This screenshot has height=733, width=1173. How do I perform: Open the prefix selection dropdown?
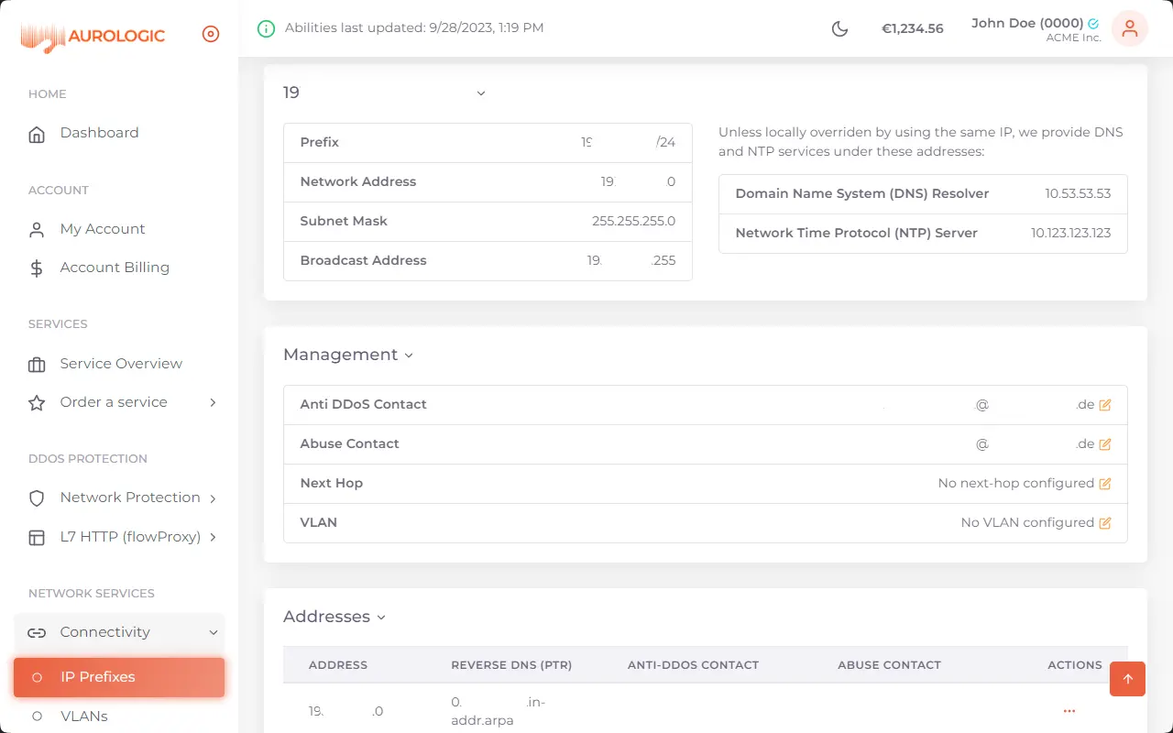coord(480,93)
